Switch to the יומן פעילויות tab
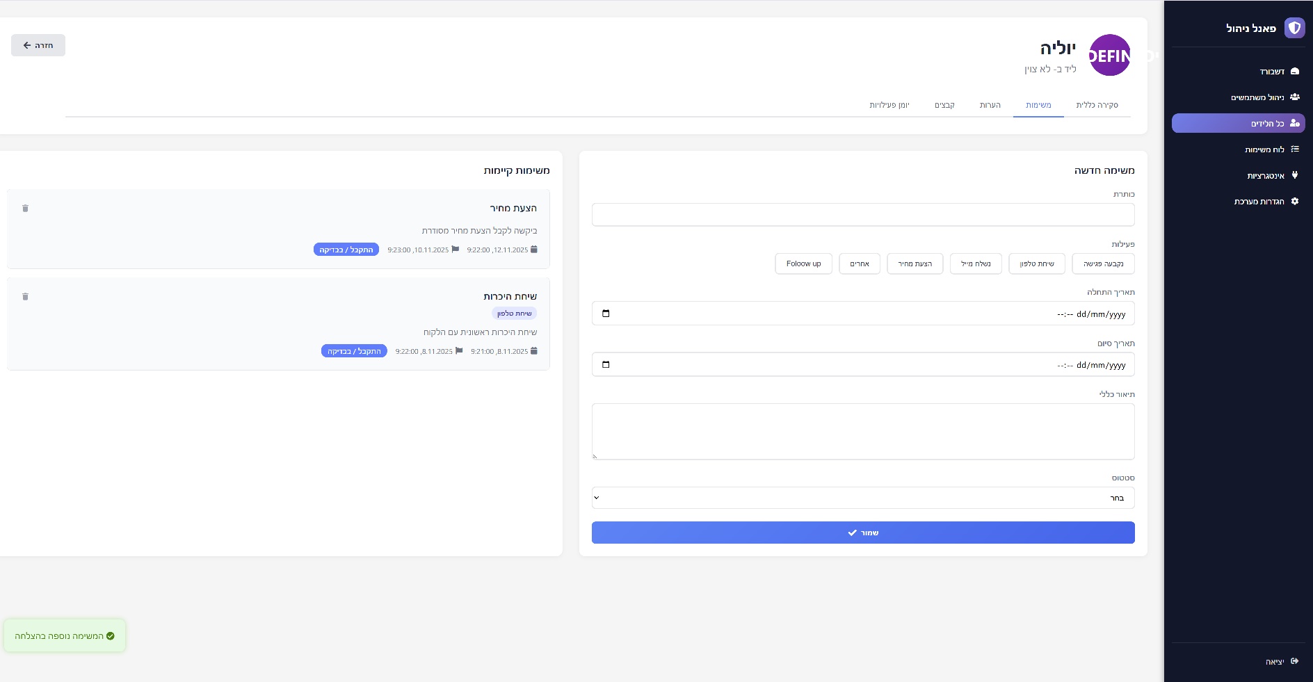This screenshot has width=1313, height=682. (889, 105)
